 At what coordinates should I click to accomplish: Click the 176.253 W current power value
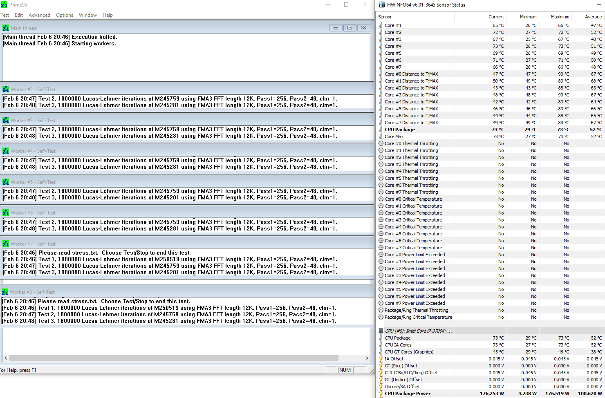492,394
